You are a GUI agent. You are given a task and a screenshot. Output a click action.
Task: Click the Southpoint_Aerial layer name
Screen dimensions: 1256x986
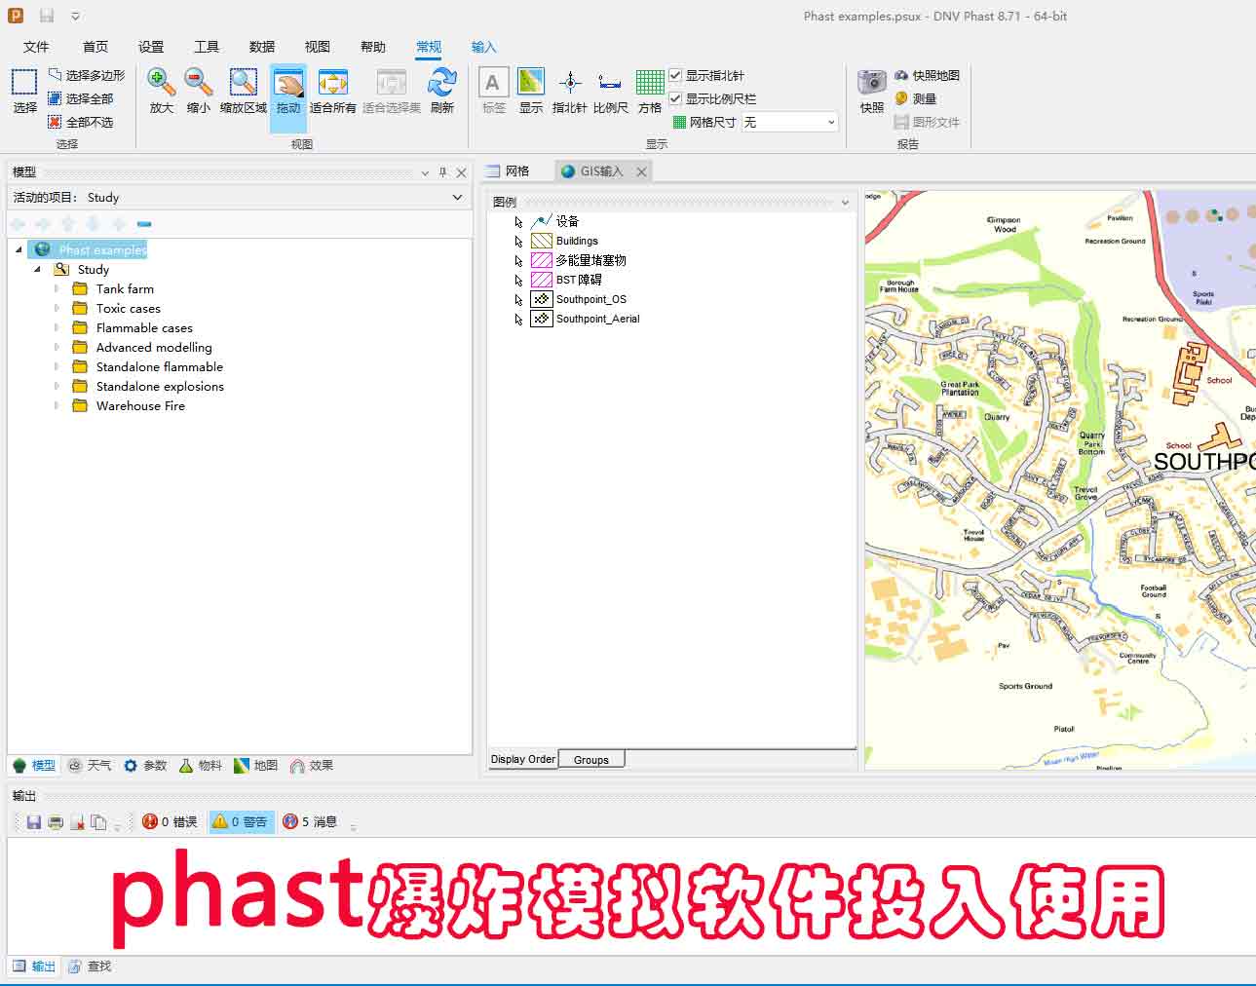598,320
